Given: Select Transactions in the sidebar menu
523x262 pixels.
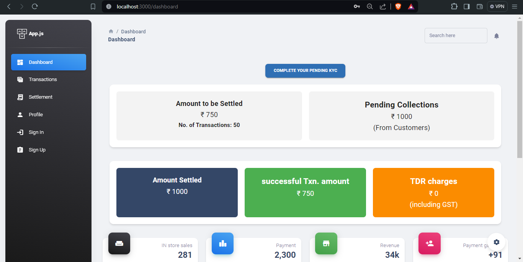Looking at the screenshot, I should tap(42, 79).
